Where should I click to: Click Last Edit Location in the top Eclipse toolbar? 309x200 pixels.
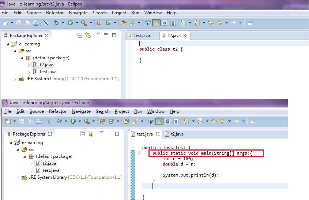tap(211, 23)
